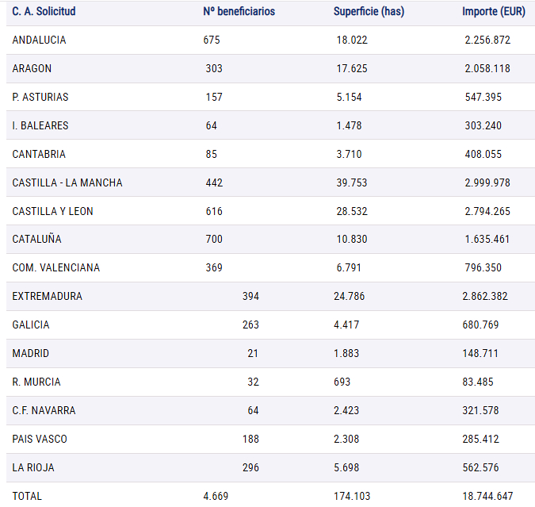
Task: Click the CASTILLA - LA MANCHA cell
Action: [x=67, y=182]
